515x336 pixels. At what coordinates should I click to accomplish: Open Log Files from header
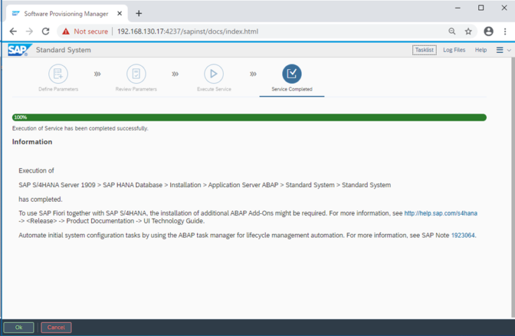click(454, 50)
